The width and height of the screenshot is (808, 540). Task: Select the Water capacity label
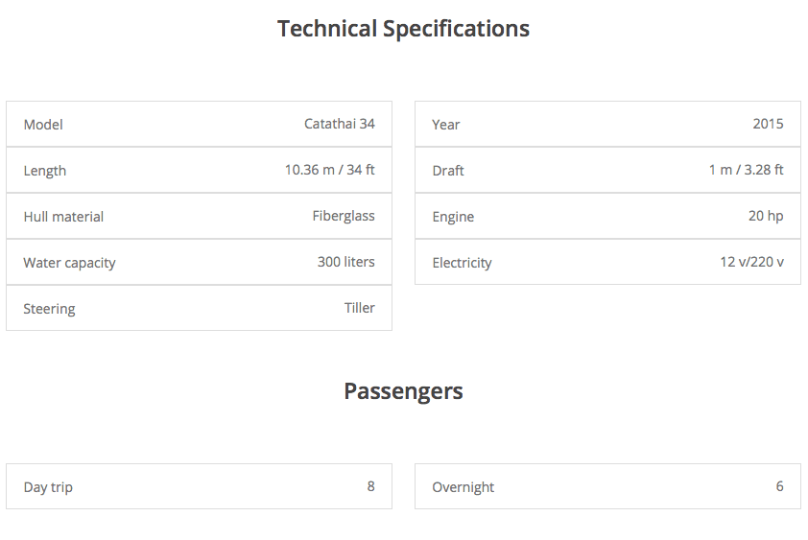click(69, 263)
